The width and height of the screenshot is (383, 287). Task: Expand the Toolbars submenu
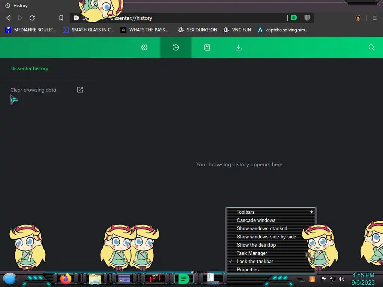point(271,212)
